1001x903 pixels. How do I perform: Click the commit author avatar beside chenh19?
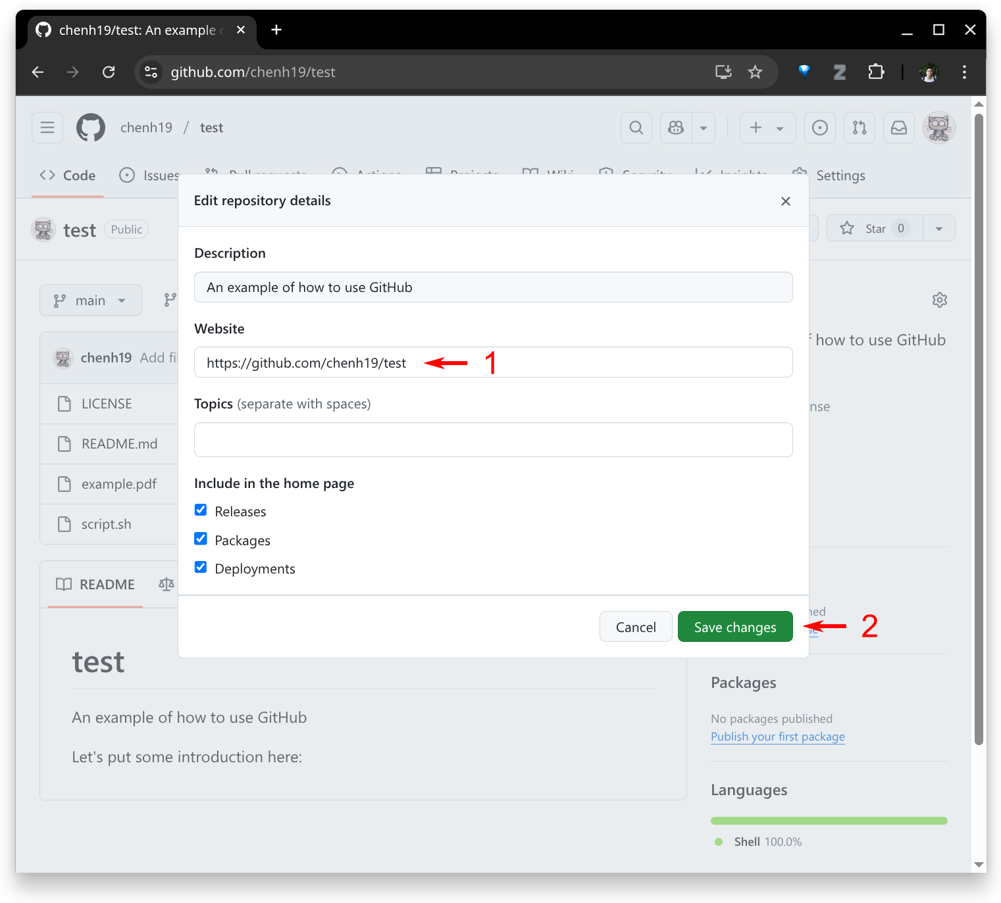click(x=63, y=358)
